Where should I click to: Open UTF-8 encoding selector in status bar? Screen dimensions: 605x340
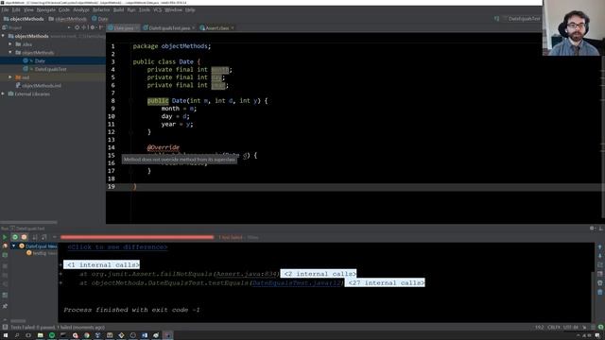point(571,328)
